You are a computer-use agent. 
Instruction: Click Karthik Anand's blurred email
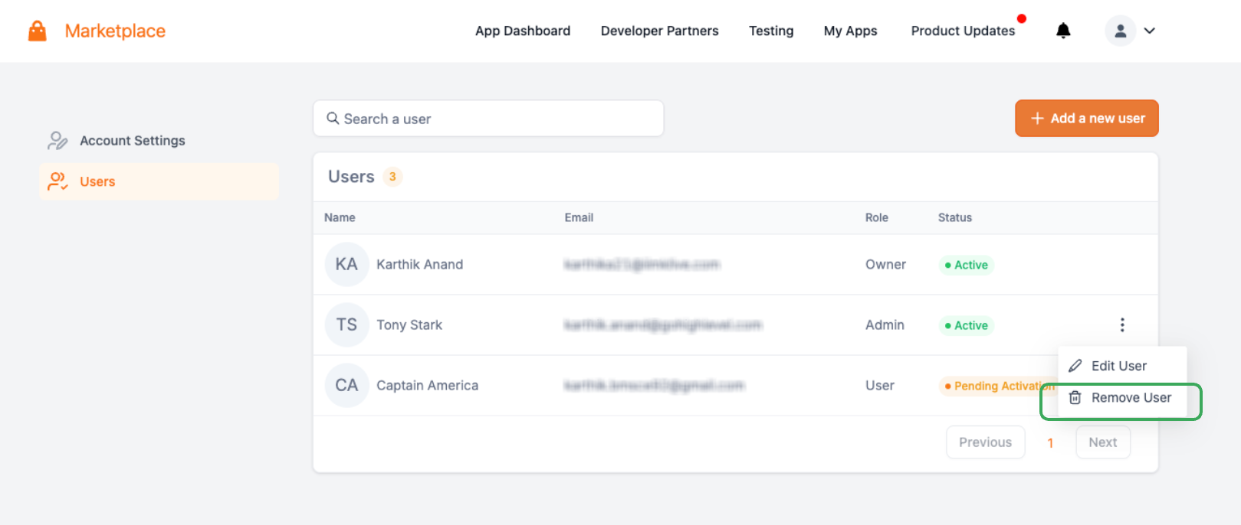pos(642,264)
